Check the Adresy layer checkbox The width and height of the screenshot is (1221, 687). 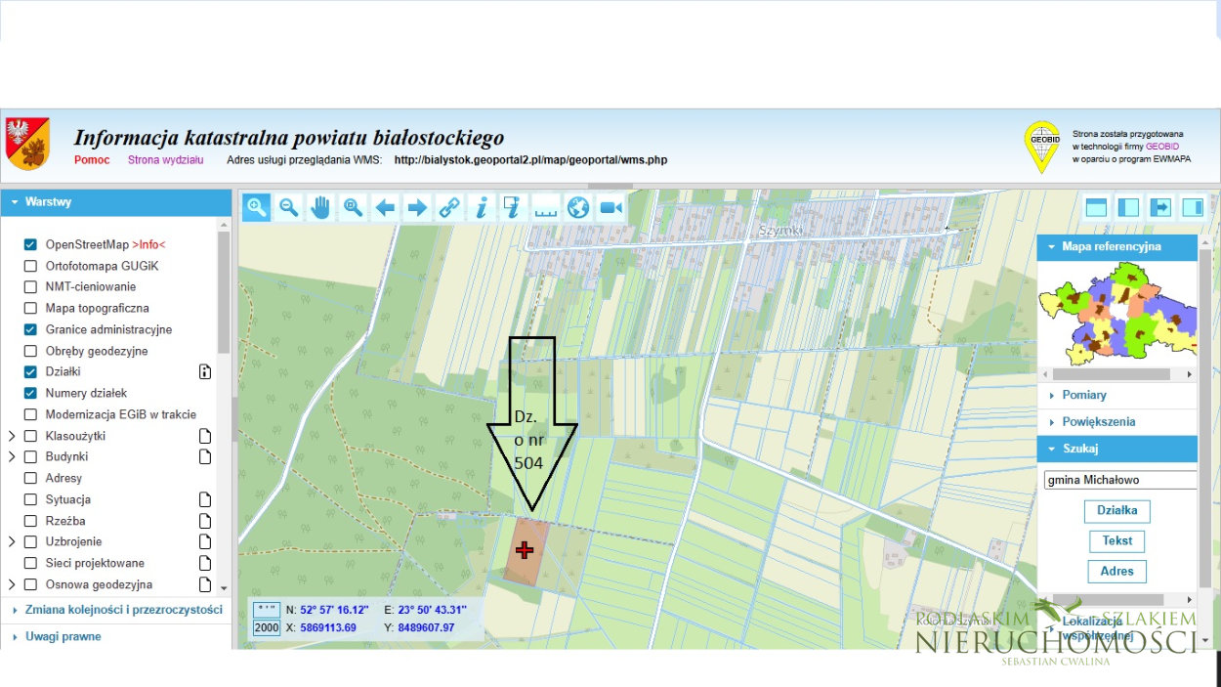tap(30, 478)
